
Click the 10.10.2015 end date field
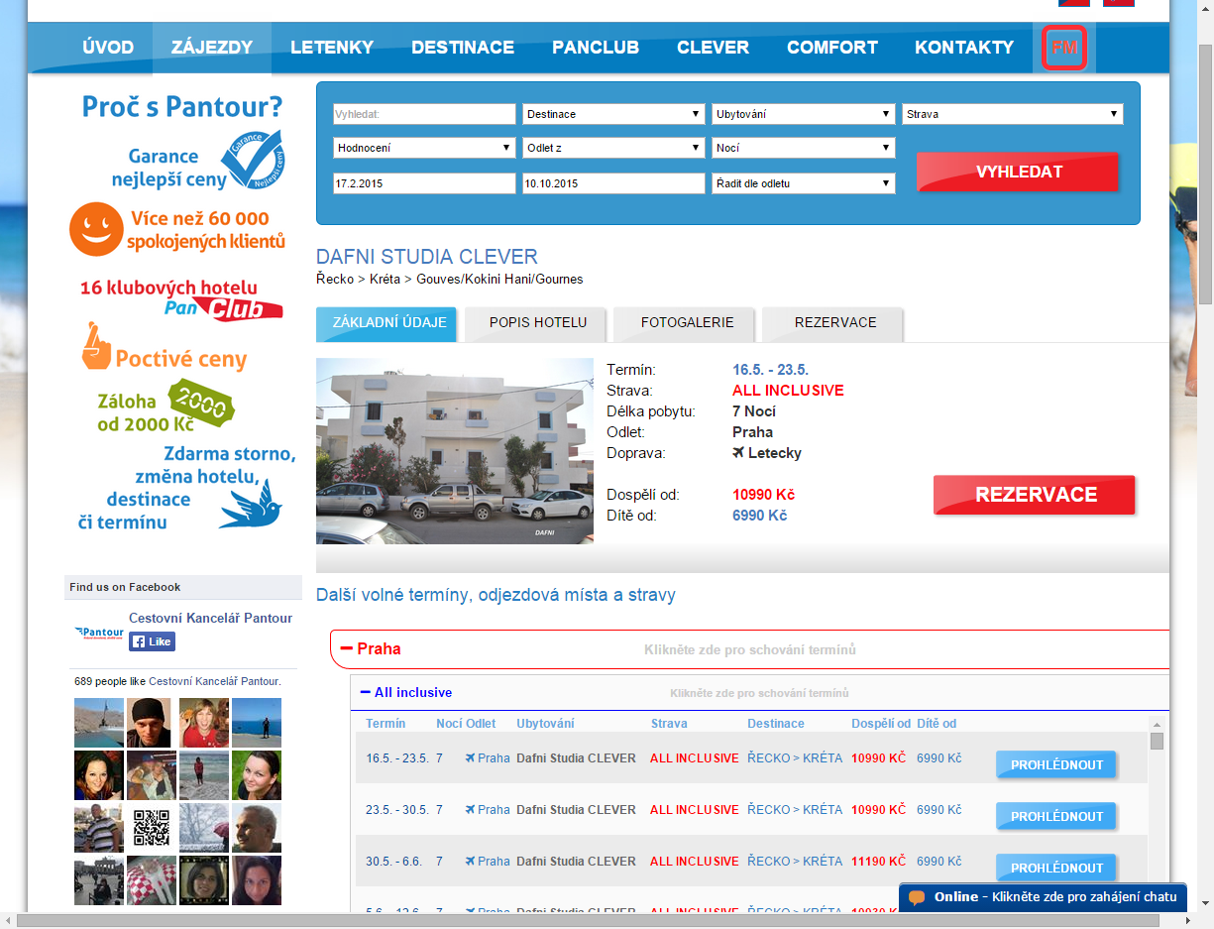click(613, 183)
